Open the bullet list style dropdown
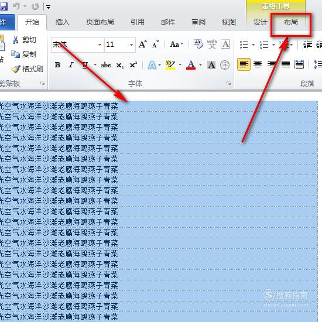 point(253,44)
